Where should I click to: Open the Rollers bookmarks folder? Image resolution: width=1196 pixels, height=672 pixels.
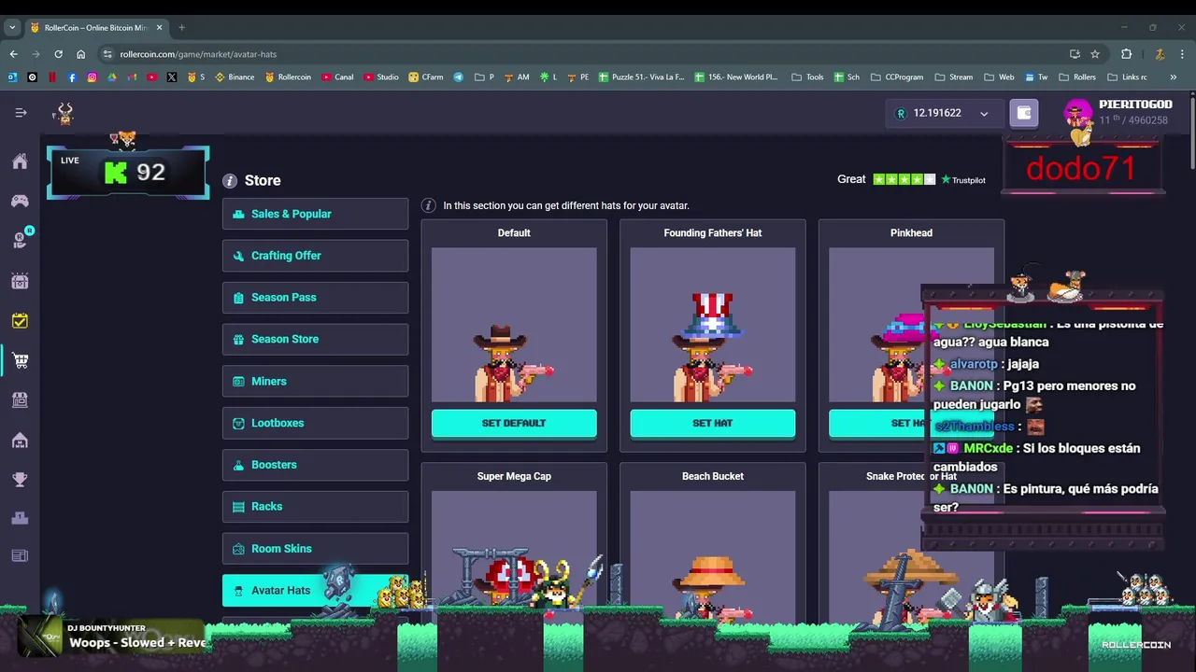click(x=1077, y=77)
